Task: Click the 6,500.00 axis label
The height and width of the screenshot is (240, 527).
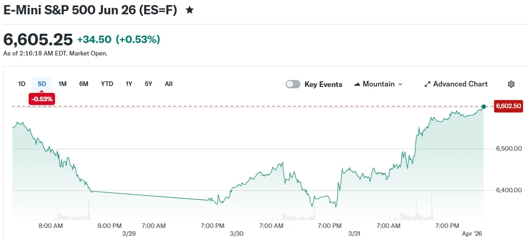Action: 509,148
